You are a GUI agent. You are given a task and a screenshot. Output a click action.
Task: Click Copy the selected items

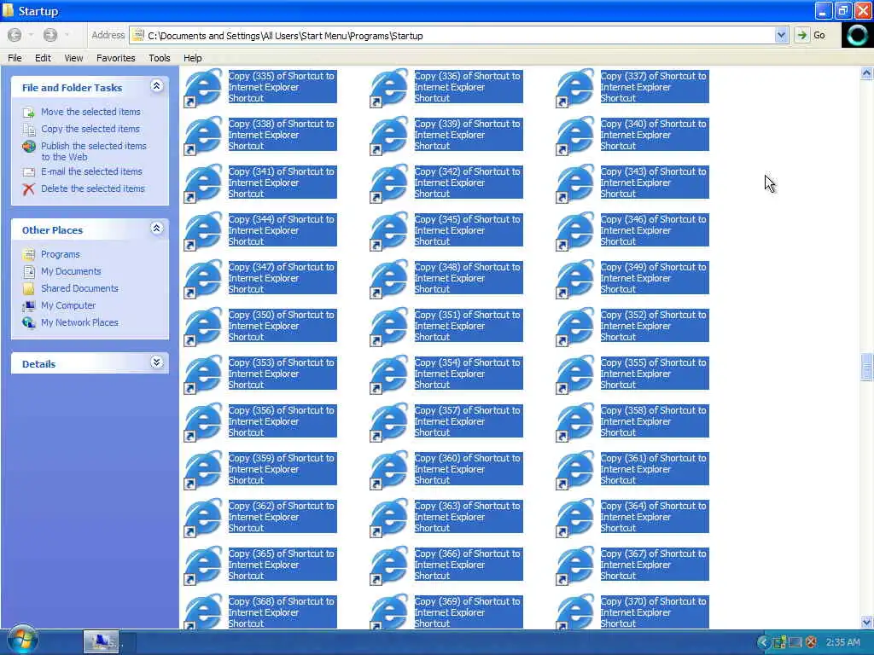click(x=90, y=129)
